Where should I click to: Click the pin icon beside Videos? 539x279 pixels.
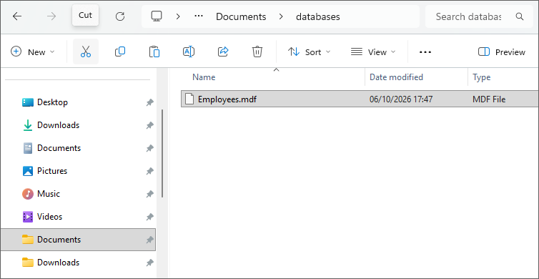pos(149,217)
